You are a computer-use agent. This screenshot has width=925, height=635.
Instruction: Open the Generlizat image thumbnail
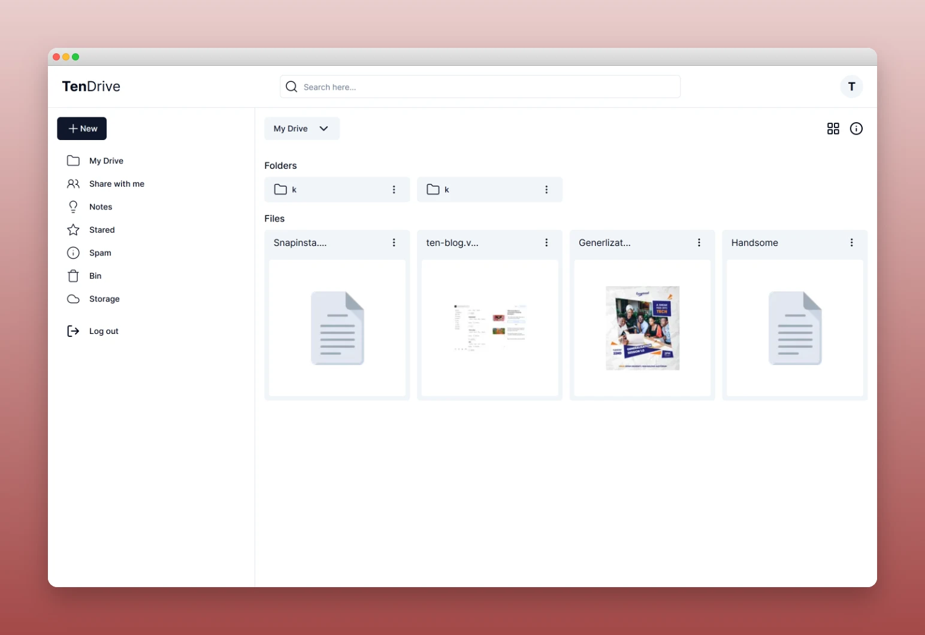pyautogui.click(x=642, y=328)
